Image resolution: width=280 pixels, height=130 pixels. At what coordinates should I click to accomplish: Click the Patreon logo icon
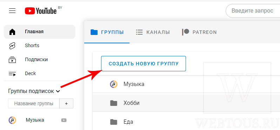(x=185, y=32)
